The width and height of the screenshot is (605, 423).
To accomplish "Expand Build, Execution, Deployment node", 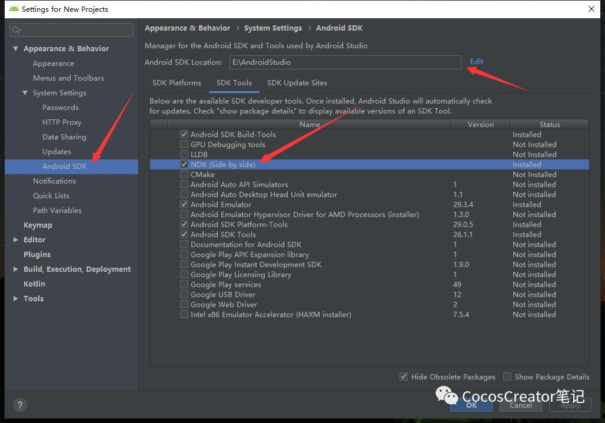I will 15,269.
